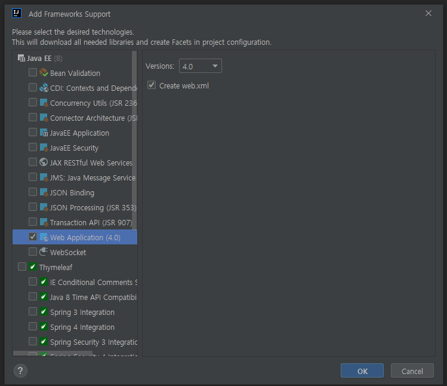Select the JavaEE Security row text

click(x=74, y=148)
